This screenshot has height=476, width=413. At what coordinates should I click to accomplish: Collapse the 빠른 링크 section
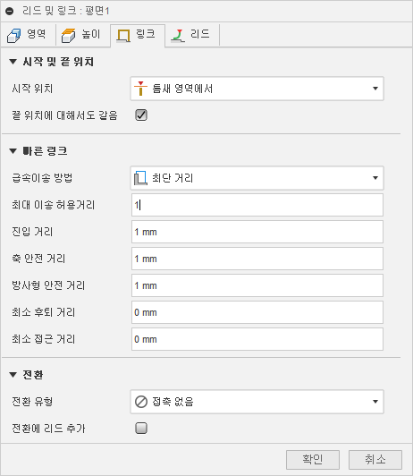(13, 151)
